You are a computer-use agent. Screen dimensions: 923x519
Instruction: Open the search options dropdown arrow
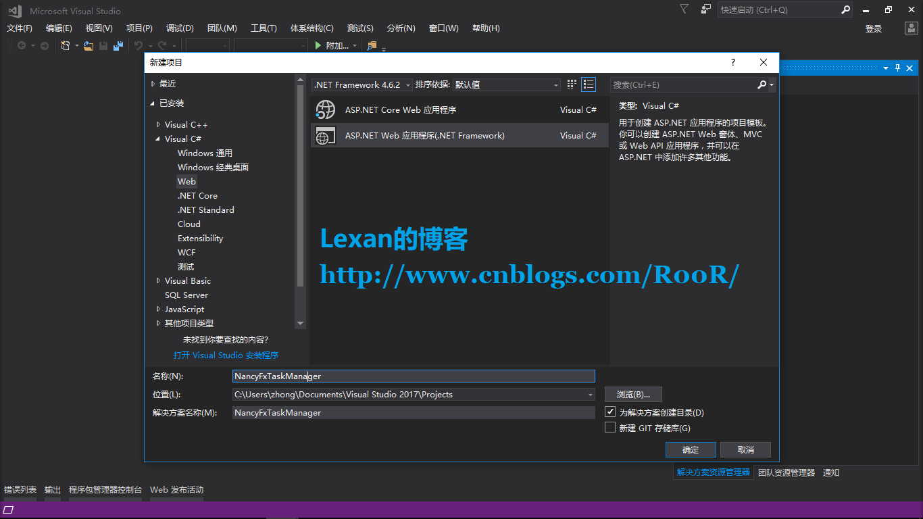[x=772, y=85]
